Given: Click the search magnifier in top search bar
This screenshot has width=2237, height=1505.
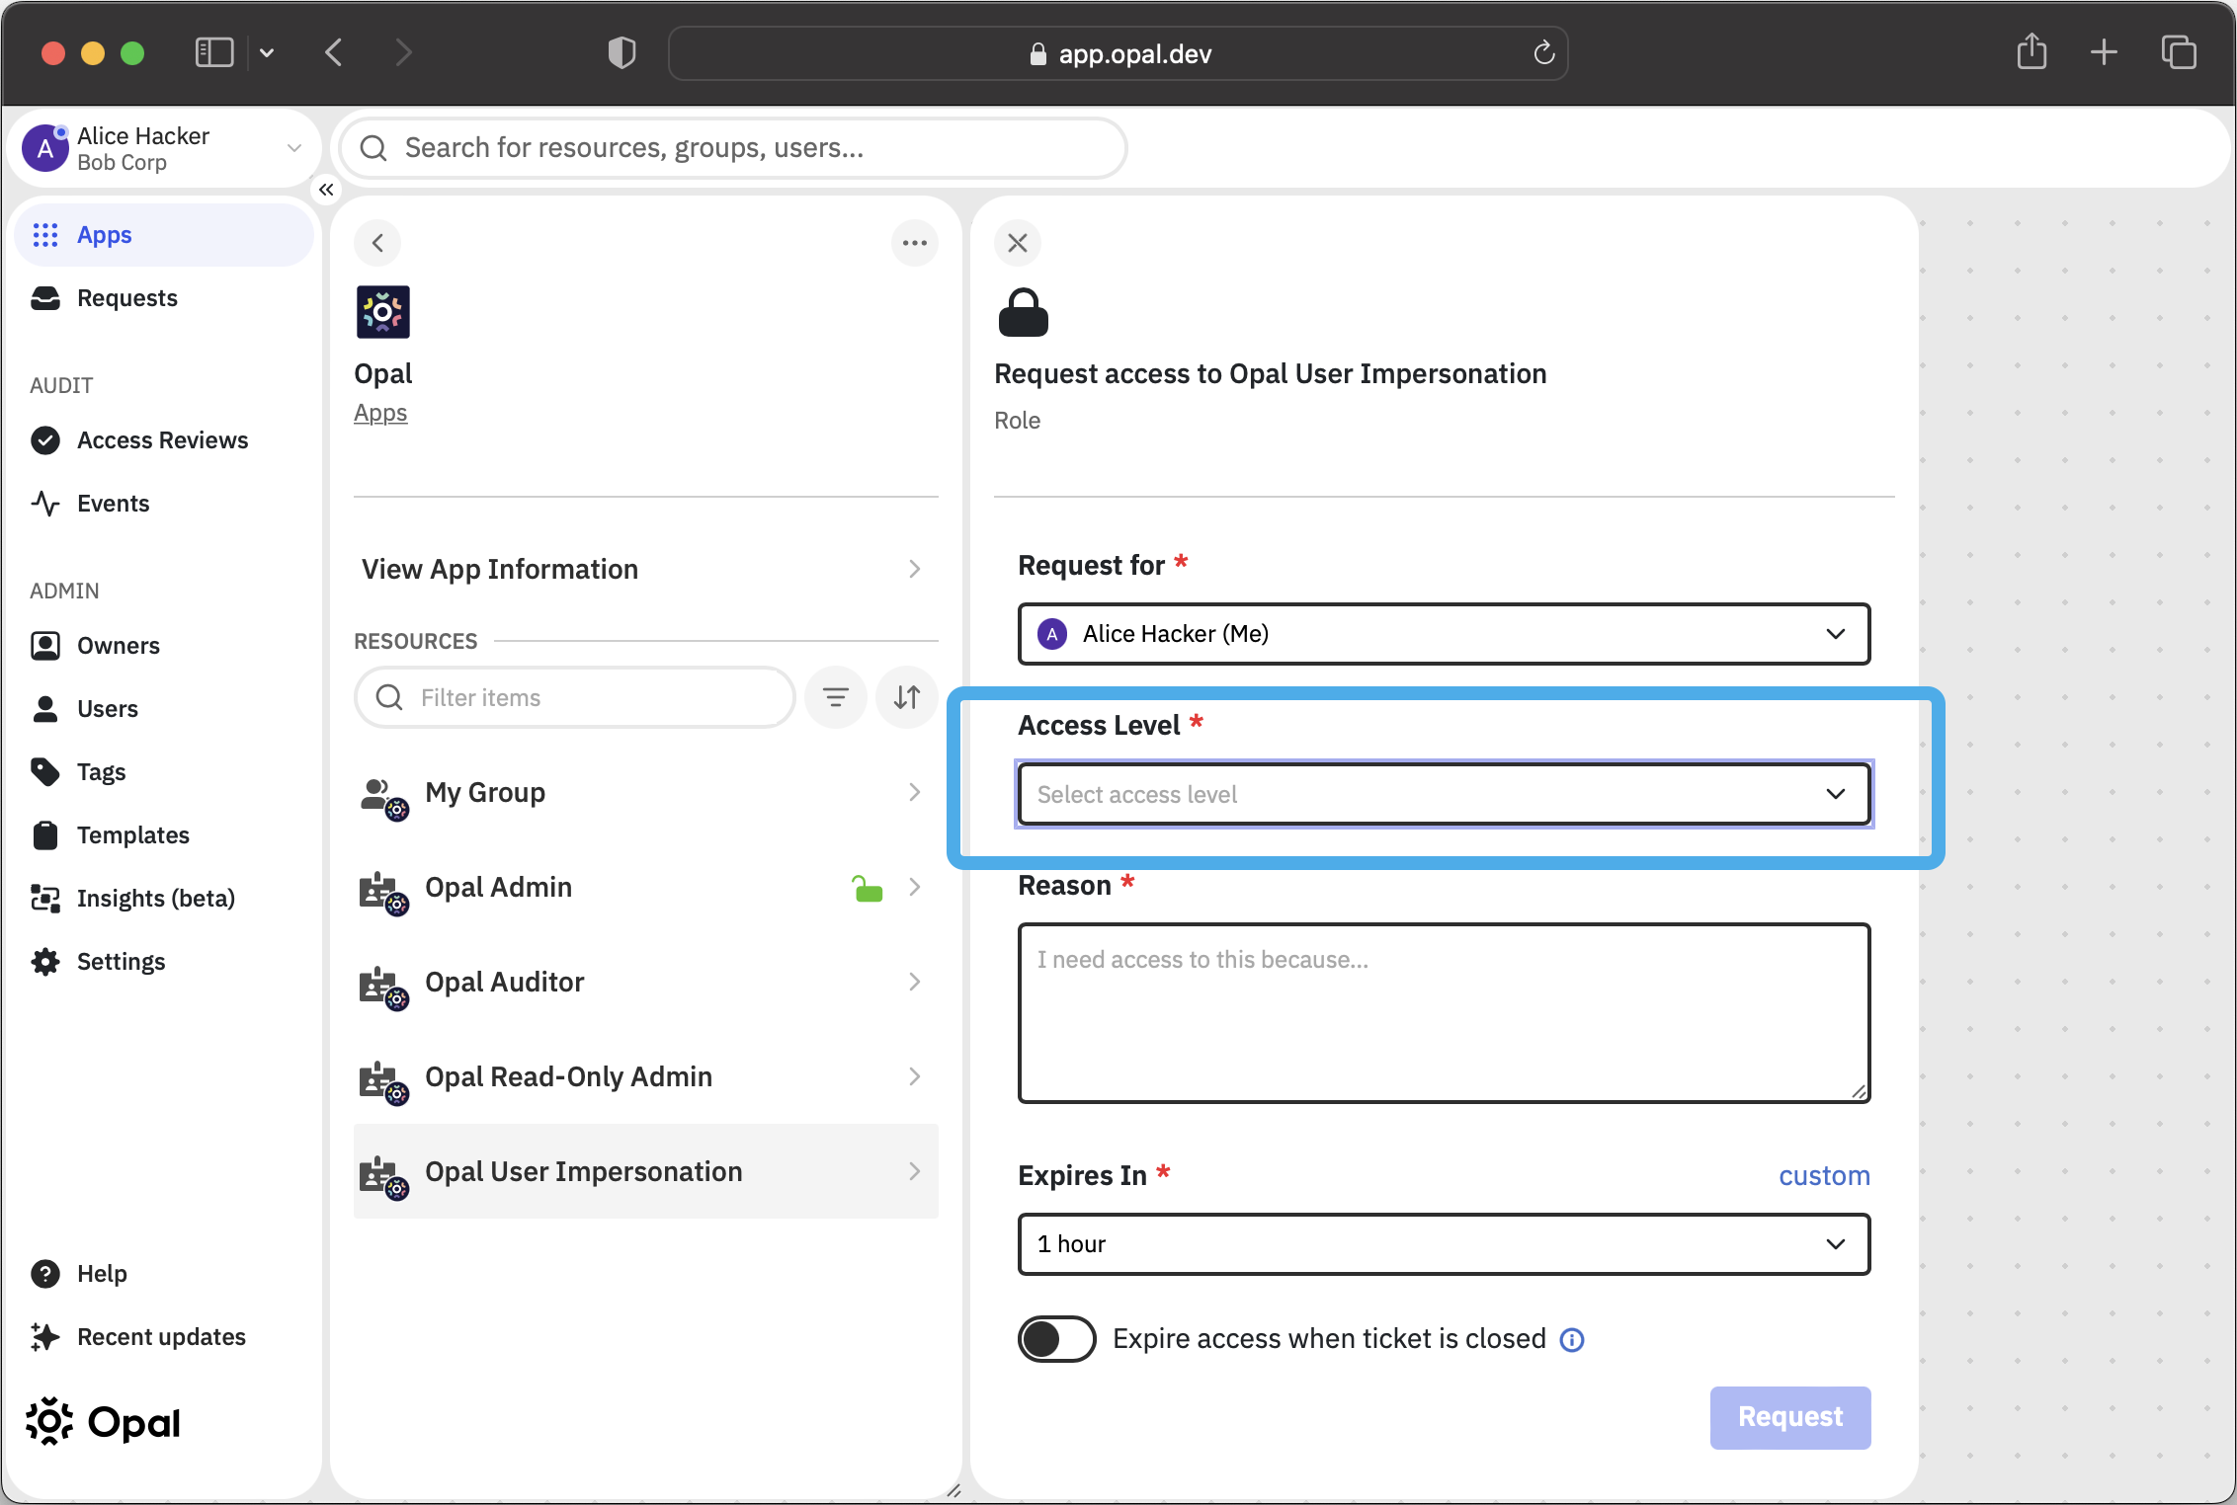Looking at the screenshot, I should [373, 148].
